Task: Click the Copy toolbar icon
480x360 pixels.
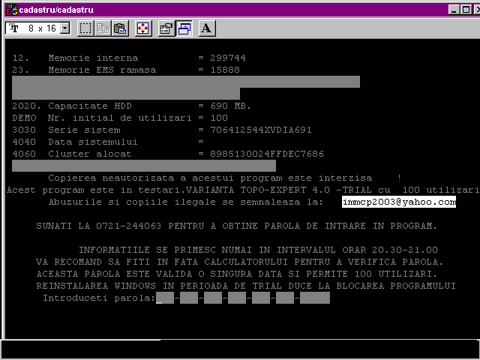Action: [x=103, y=28]
